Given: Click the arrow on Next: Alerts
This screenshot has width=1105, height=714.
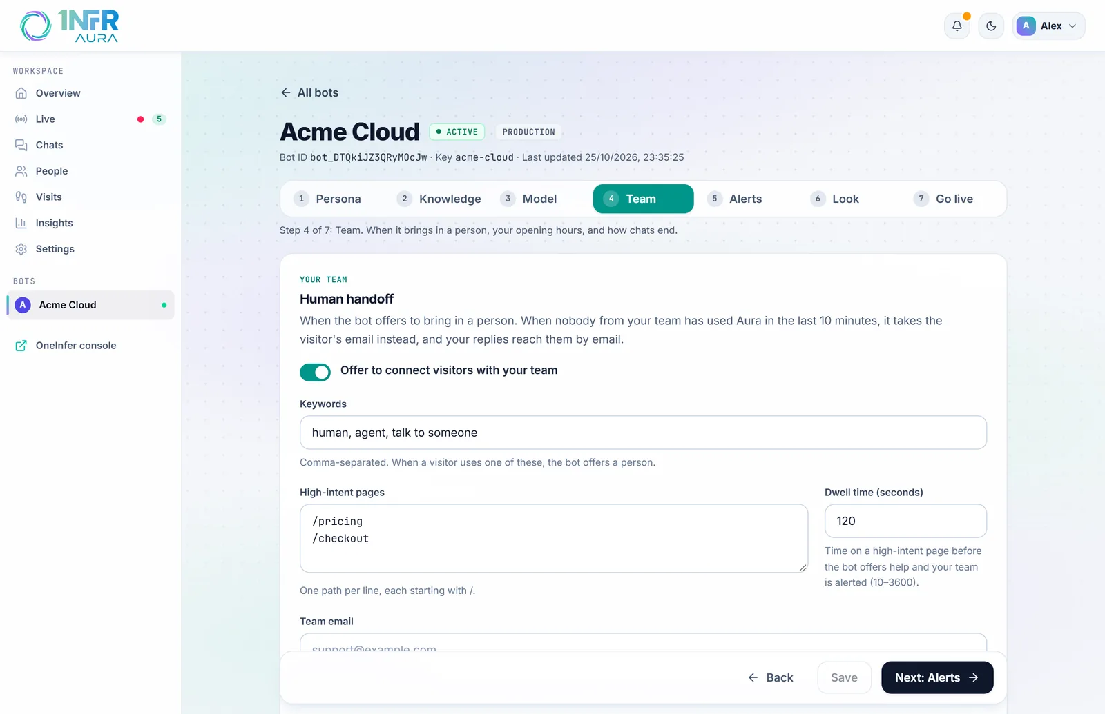Looking at the screenshot, I should [x=974, y=677].
